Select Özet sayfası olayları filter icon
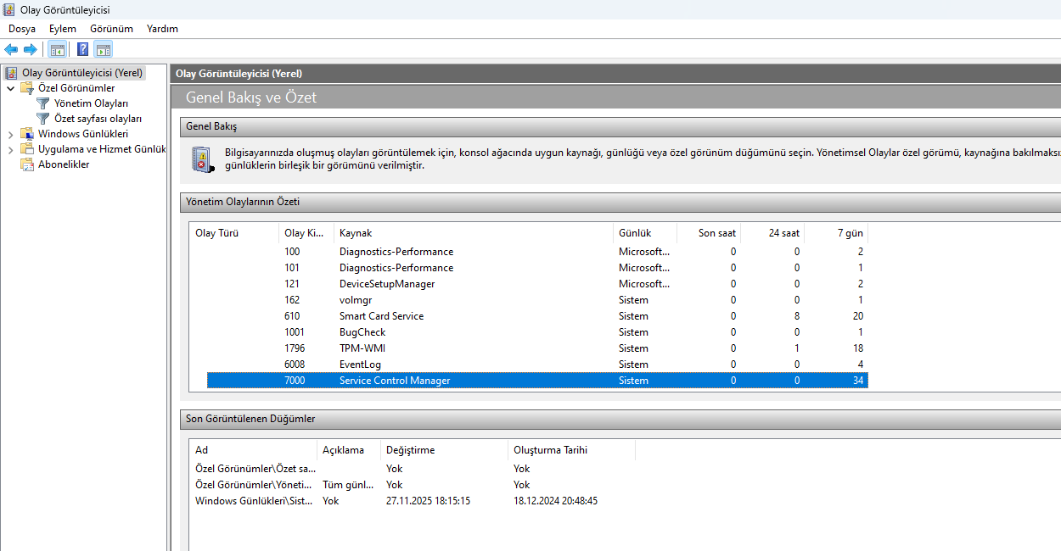This screenshot has width=1061, height=551. 43,119
